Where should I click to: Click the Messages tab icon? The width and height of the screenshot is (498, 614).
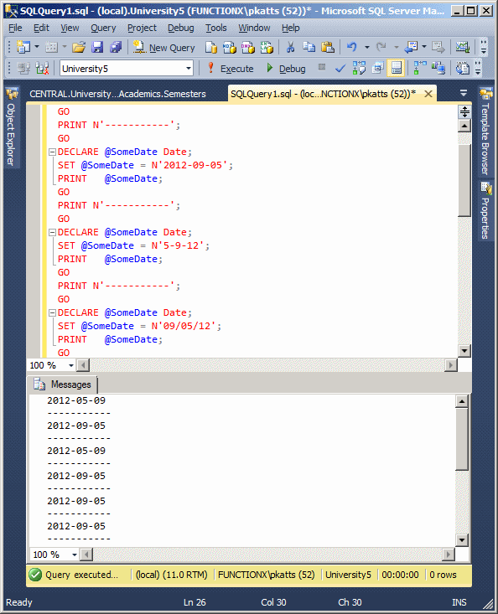tap(39, 384)
